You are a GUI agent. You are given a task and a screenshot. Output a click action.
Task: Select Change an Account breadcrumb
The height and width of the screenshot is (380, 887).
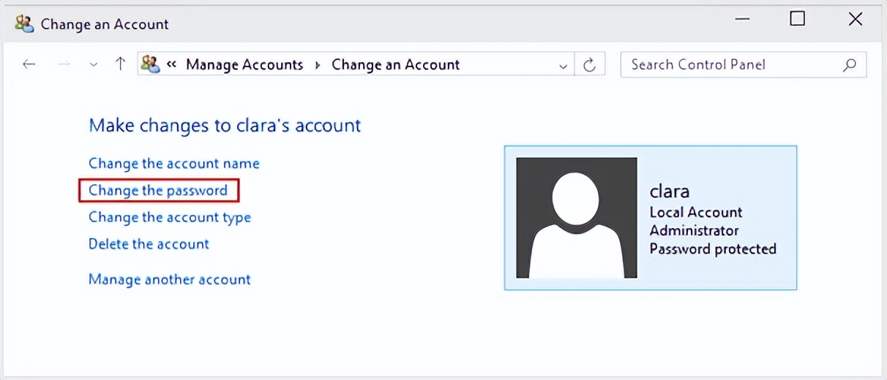[395, 64]
